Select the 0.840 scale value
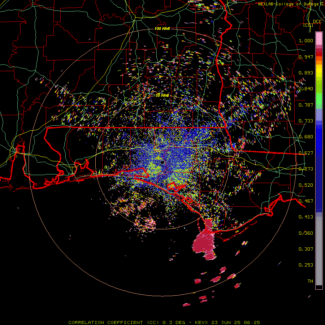 pos(306,89)
